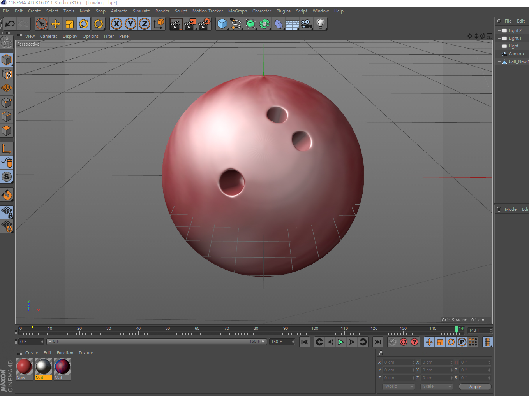
Task: Select the Camera object in Object Manager
Action: coord(516,54)
